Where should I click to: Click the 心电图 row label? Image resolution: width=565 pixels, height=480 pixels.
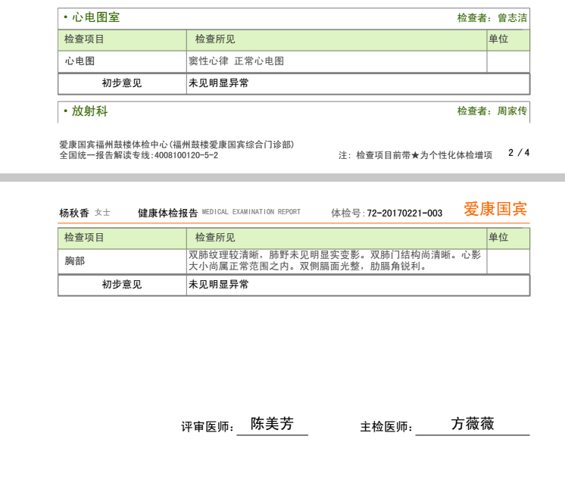[80, 61]
